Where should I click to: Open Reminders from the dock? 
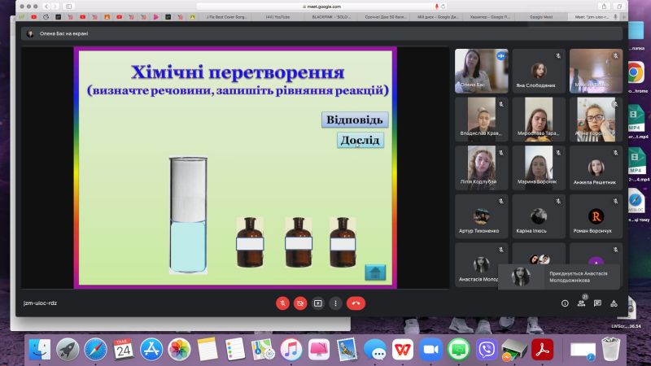click(235, 350)
